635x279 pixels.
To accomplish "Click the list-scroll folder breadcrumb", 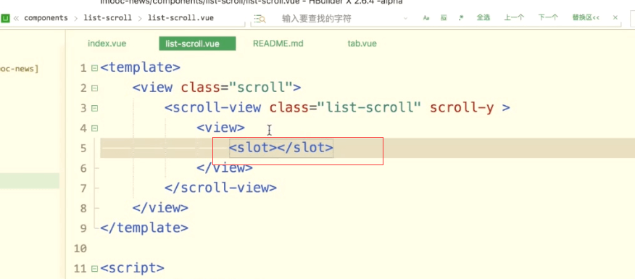I will tap(108, 18).
